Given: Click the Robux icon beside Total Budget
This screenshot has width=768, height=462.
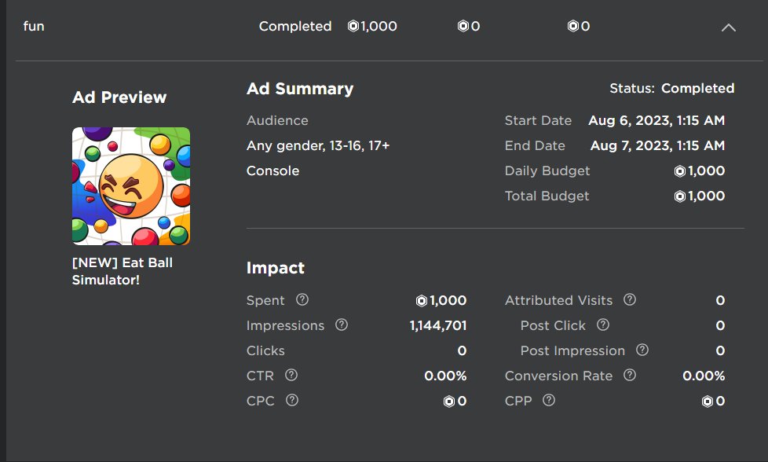Looking at the screenshot, I should click(680, 196).
